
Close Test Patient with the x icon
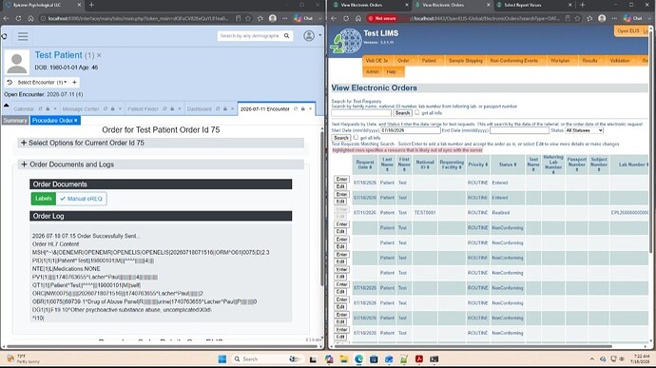pyautogui.click(x=99, y=55)
